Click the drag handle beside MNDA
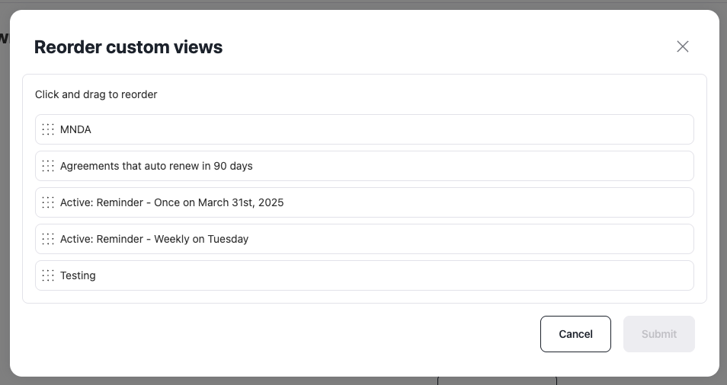Image resolution: width=727 pixels, height=385 pixels. tap(48, 129)
